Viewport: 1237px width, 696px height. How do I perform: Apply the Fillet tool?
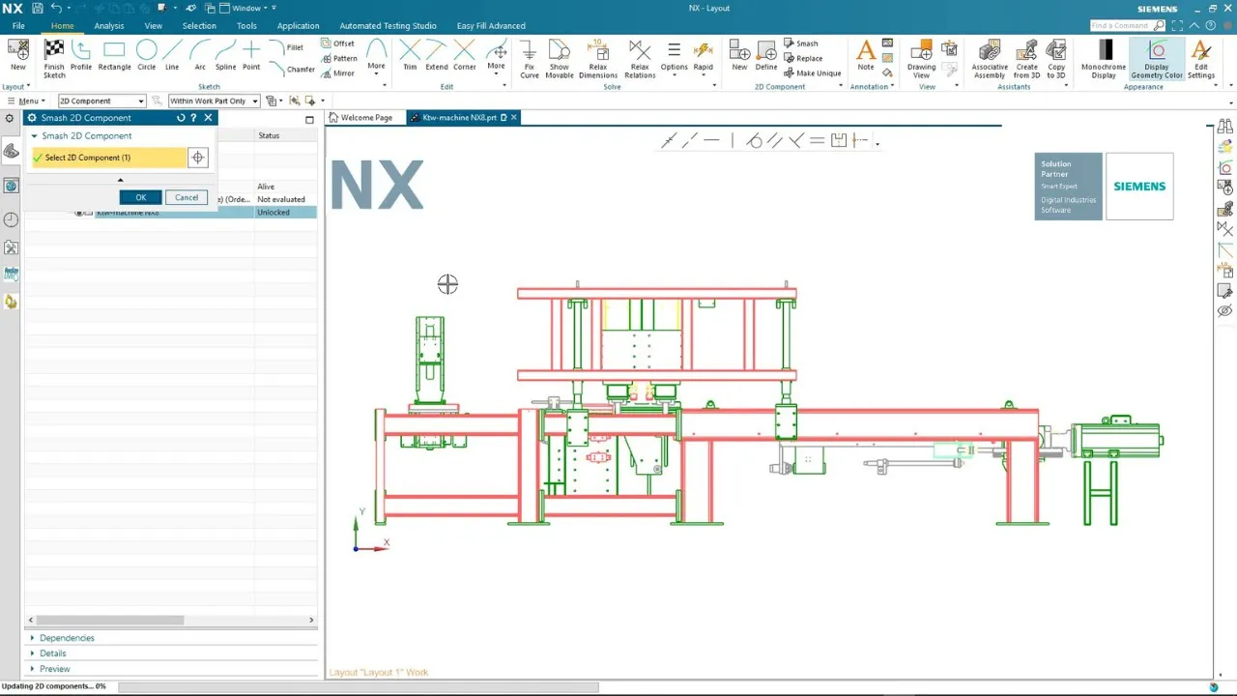point(286,47)
